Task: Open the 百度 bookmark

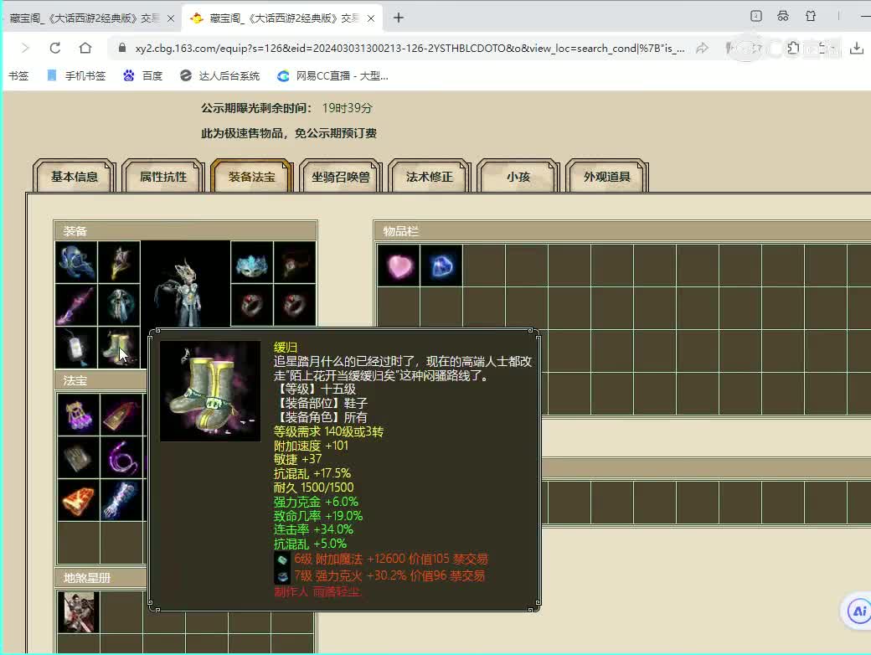Action: coord(142,75)
